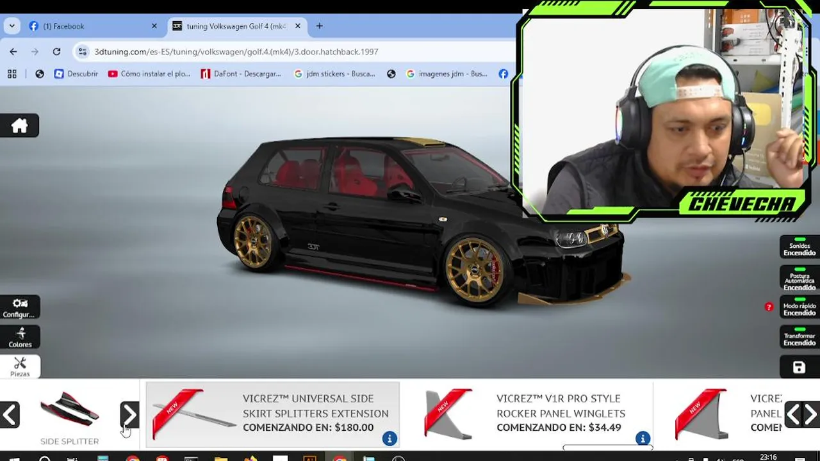The height and width of the screenshot is (461, 820).
Task: Save the car with floppy disk icon
Action: click(x=799, y=368)
